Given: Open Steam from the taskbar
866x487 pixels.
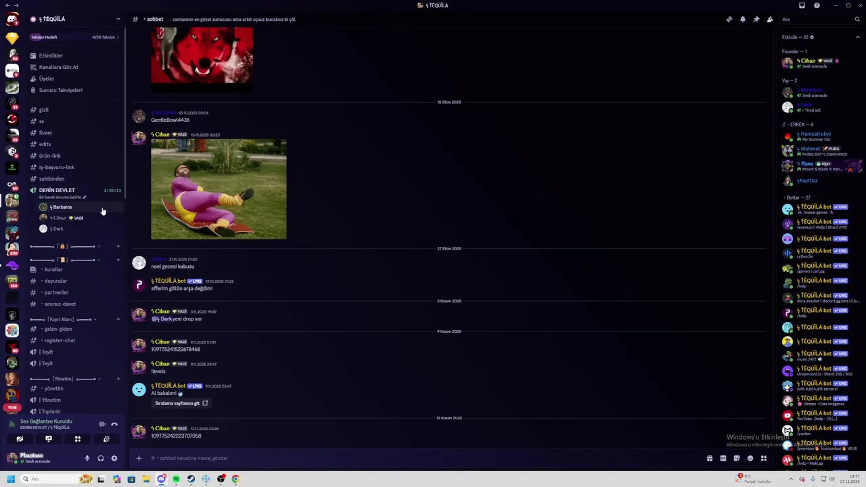Looking at the screenshot, I should click(x=191, y=479).
